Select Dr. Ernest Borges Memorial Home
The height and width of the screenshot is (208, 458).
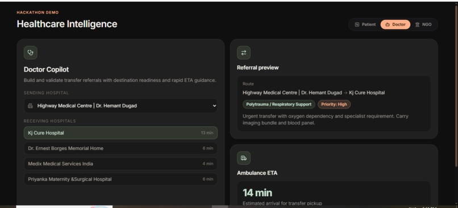[x=120, y=148]
